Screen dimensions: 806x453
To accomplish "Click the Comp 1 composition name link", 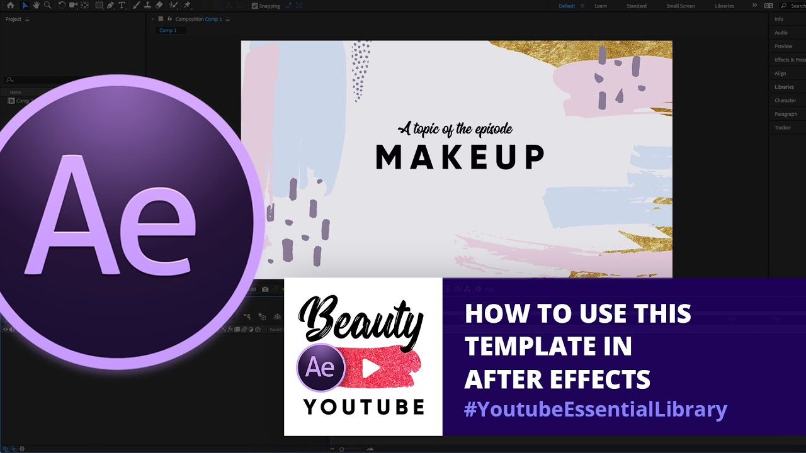I will point(213,19).
